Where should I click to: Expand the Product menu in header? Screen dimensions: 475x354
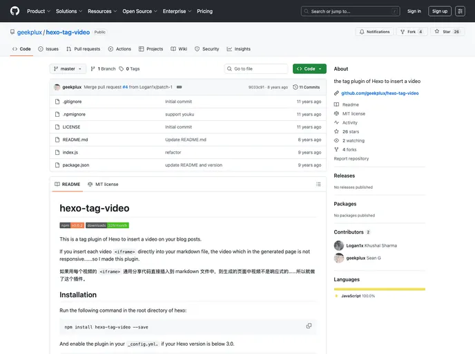[x=38, y=11]
